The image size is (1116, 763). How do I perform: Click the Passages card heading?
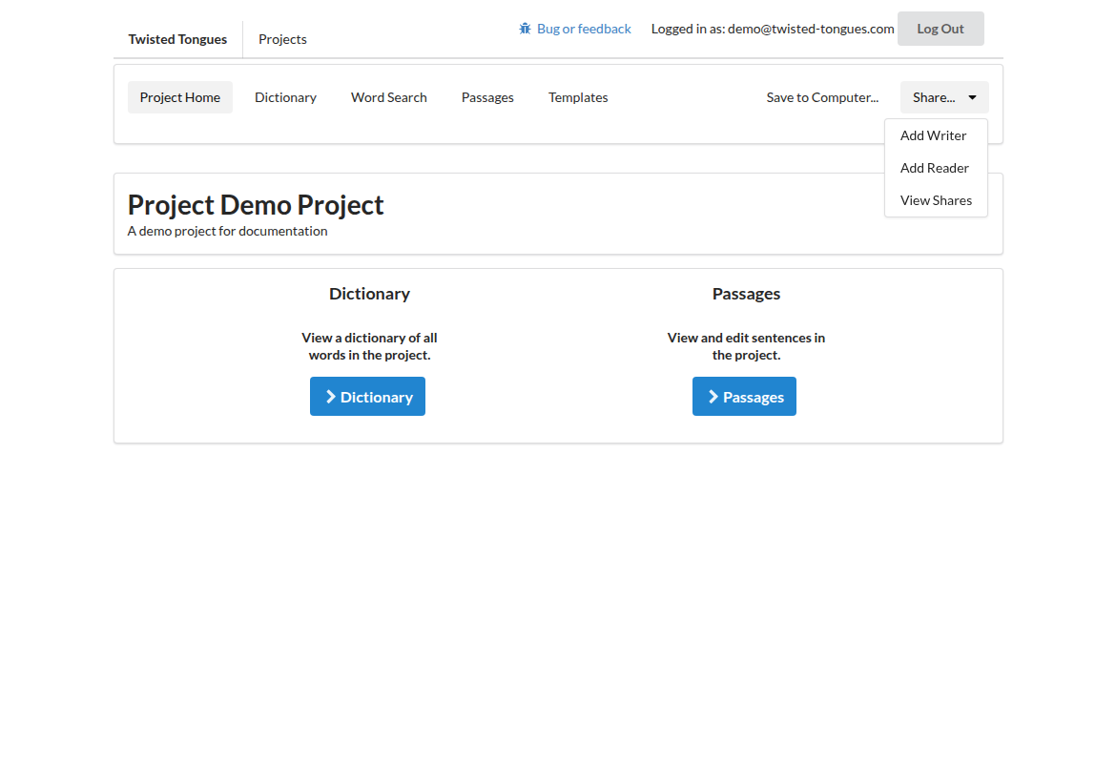(x=746, y=294)
